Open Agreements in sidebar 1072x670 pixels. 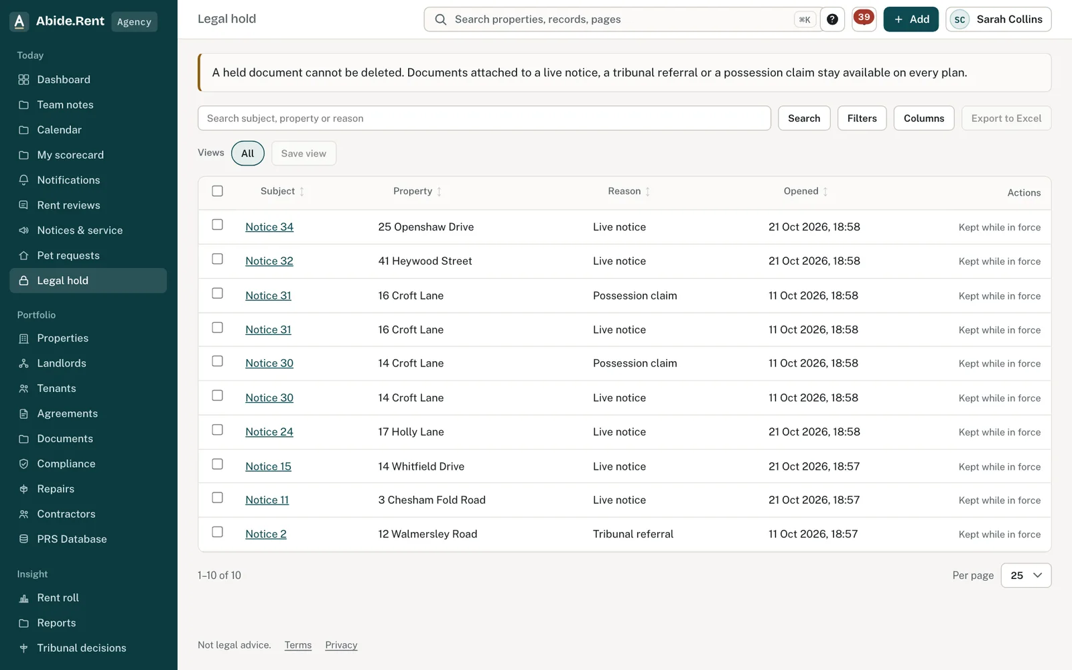[88, 413]
